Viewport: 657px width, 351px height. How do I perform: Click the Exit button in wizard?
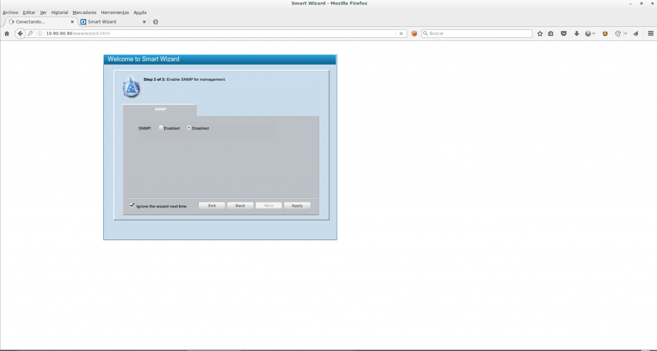click(x=212, y=206)
